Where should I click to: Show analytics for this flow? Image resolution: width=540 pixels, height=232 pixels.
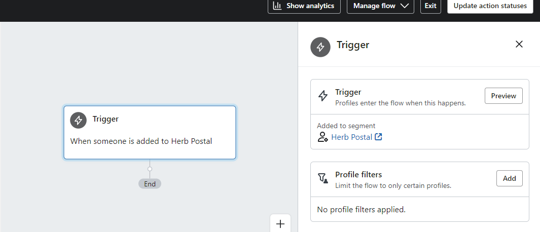click(x=304, y=6)
